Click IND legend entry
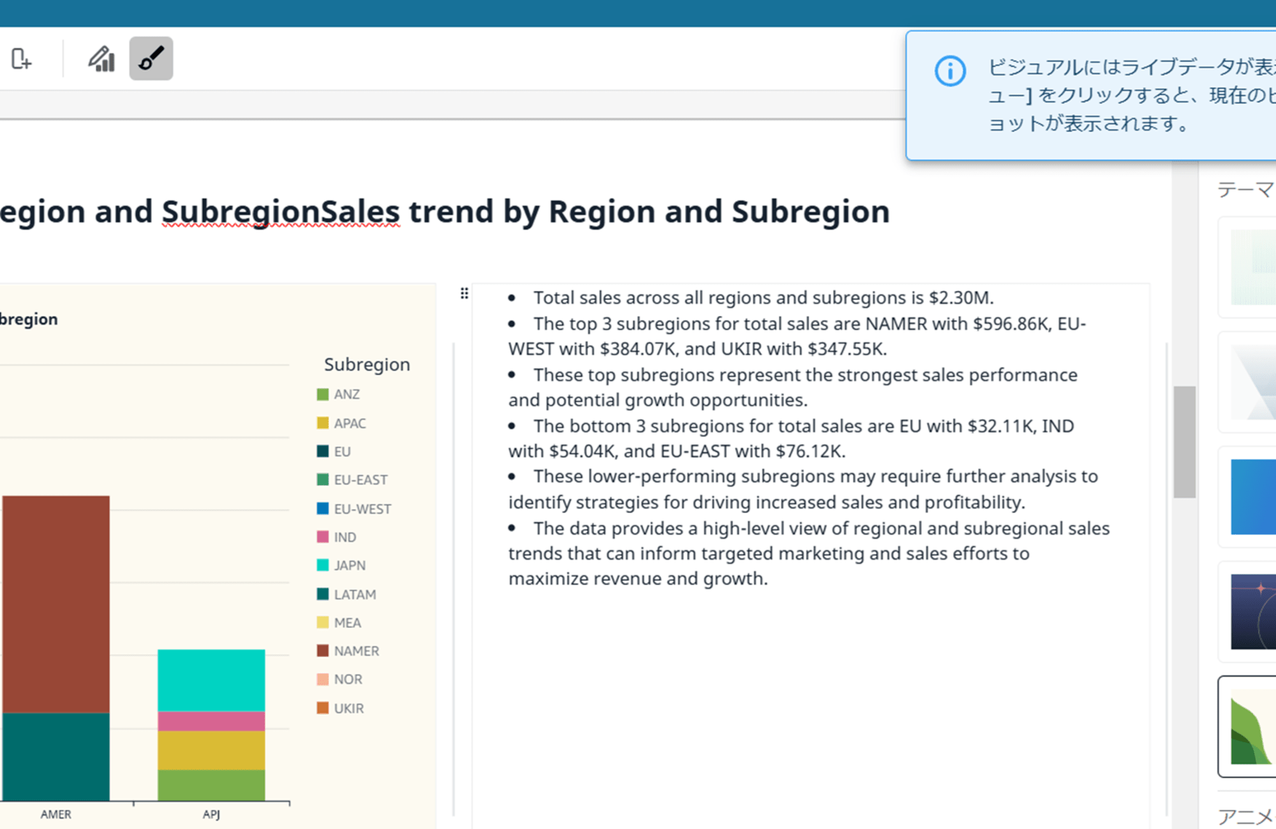 click(x=337, y=537)
